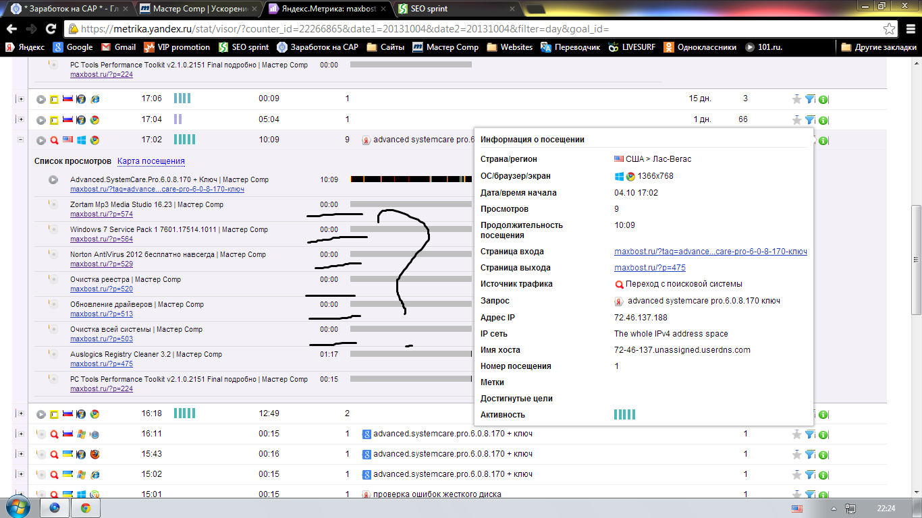Image resolution: width=922 pixels, height=518 pixels.
Task: Open the Windows Start menu
Action: pyautogui.click(x=19, y=507)
